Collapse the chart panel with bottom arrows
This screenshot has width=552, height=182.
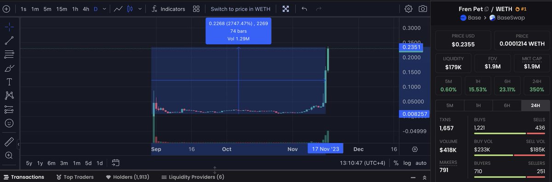pyautogui.click(x=424, y=177)
